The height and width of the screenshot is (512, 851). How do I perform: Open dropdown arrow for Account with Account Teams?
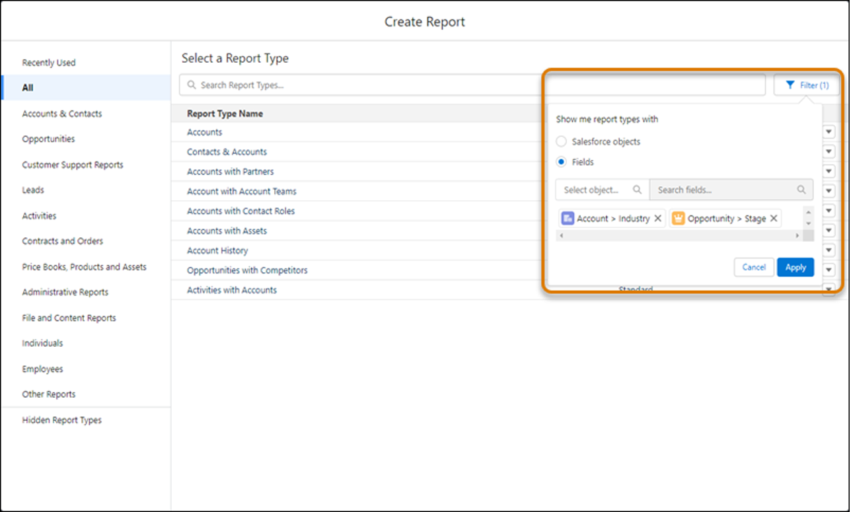(829, 192)
